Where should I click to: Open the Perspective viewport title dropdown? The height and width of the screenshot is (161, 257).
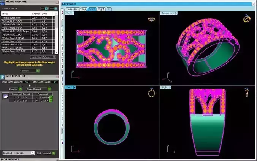tap(176, 13)
